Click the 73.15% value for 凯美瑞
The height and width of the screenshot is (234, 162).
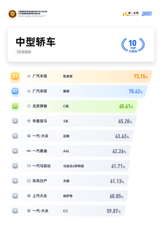tap(141, 76)
